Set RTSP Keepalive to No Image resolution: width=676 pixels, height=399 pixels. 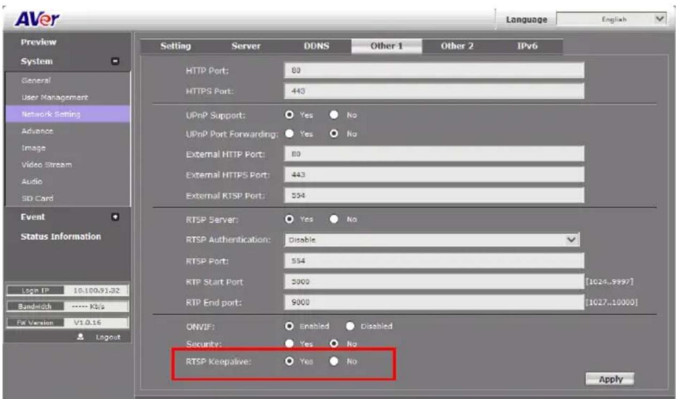pos(334,362)
